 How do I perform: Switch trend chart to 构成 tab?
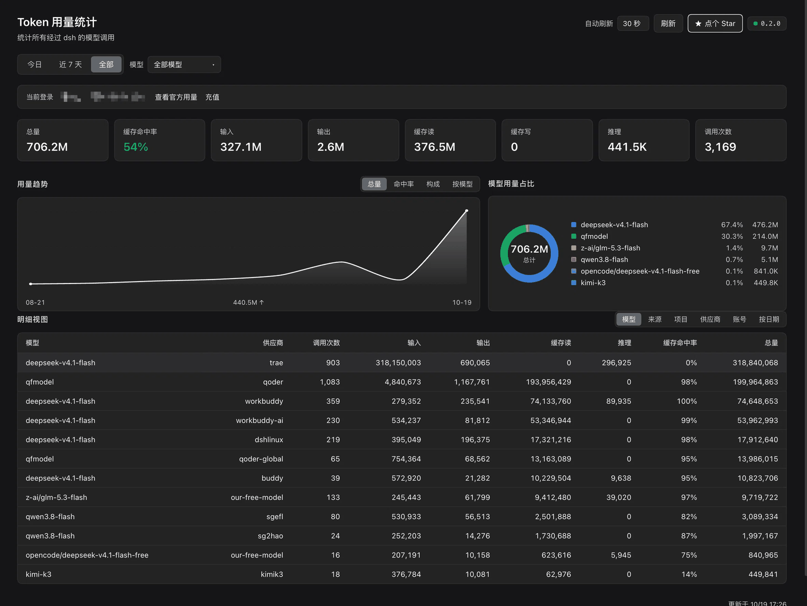point(433,184)
